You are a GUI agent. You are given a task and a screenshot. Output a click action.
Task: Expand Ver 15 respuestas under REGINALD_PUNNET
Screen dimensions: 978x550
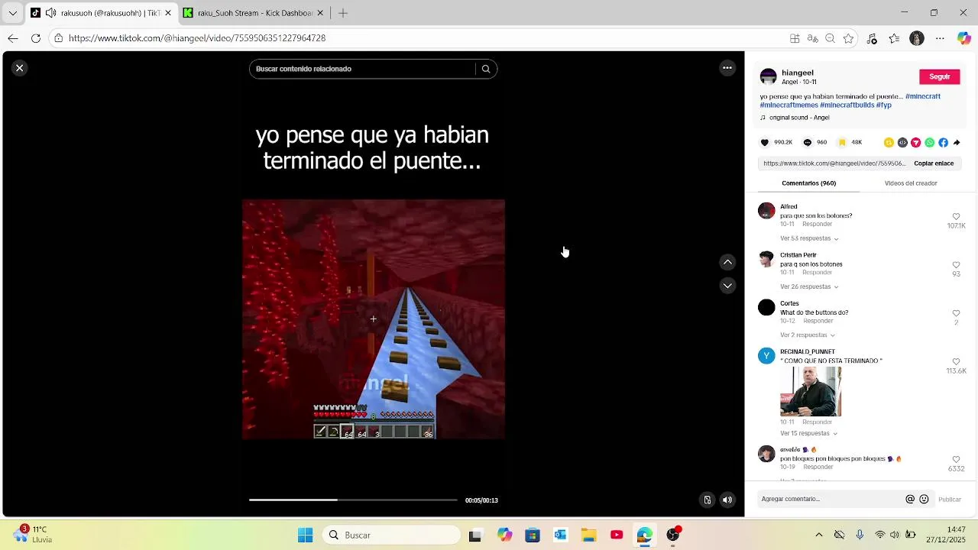coord(809,433)
